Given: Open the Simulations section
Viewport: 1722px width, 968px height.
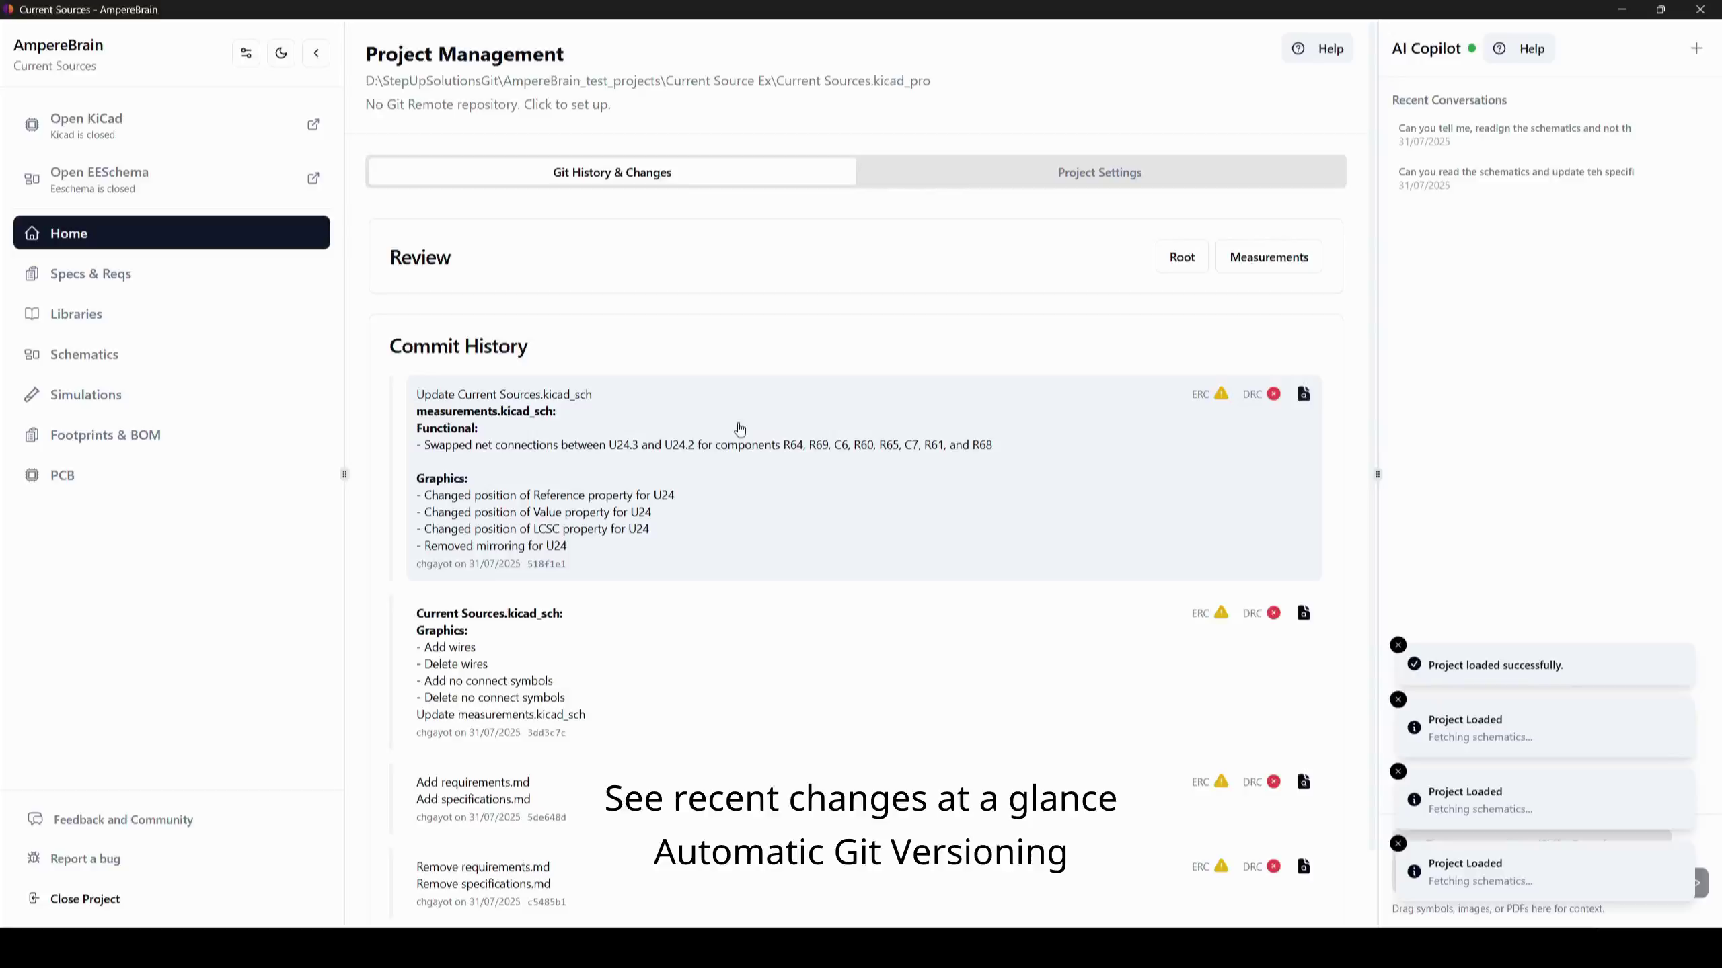Looking at the screenshot, I should (x=172, y=395).
